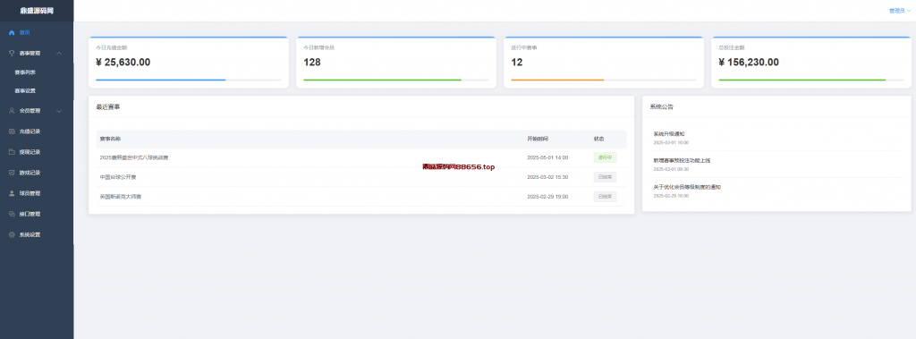Click announcement date 2025-03-01 10:00
This screenshot has height=339, width=916.
pyautogui.click(x=671, y=142)
